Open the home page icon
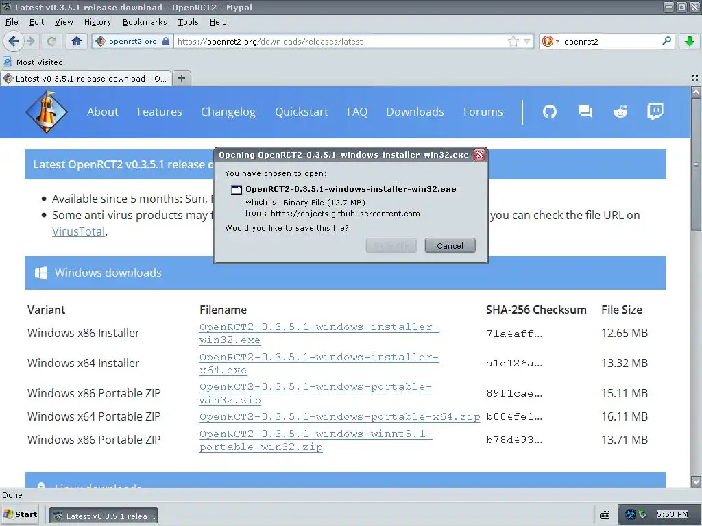The width and height of the screenshot is (702, 526). tap(77, 42)
